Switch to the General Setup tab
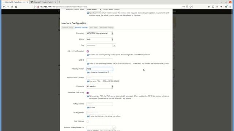The image size is (234, 131). click(x=67, y=28)
